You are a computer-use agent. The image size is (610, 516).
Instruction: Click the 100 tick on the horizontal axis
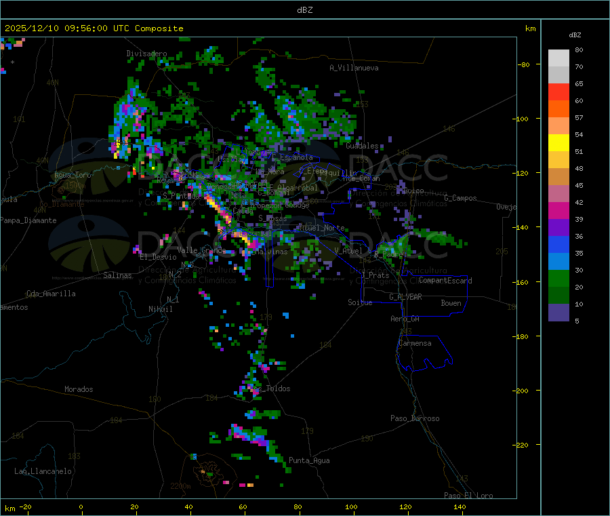(351, 507)
